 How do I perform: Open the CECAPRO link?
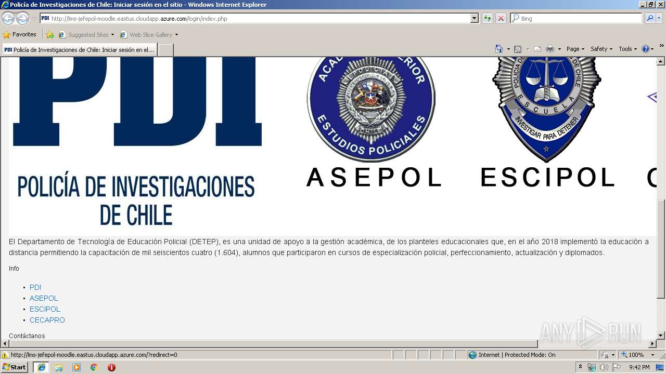[x=47, y=320]
